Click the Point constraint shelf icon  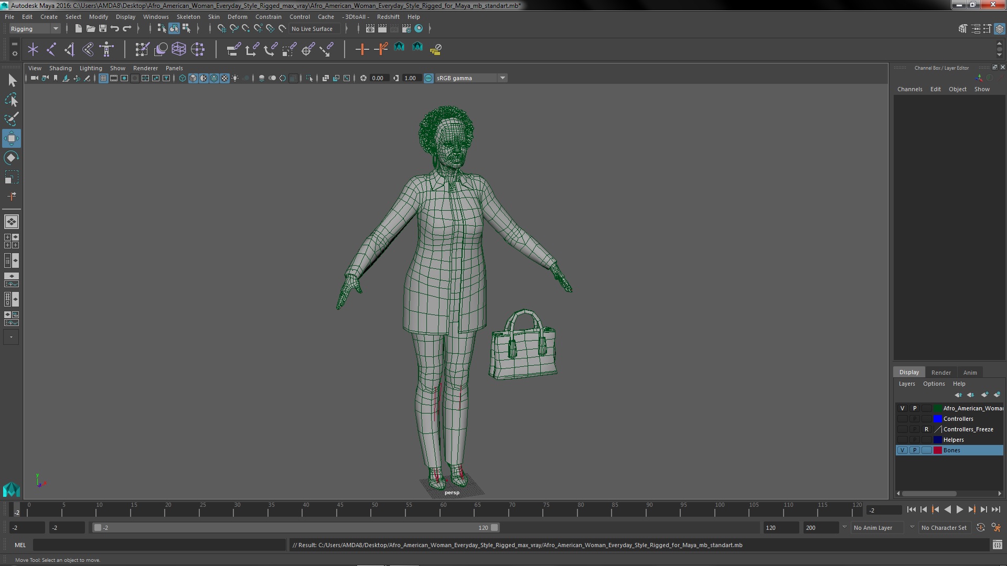coord(252,49)
